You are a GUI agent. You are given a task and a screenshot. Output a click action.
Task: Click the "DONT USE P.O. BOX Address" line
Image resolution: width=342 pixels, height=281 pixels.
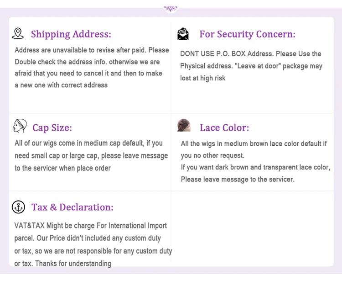pos(250,54)
